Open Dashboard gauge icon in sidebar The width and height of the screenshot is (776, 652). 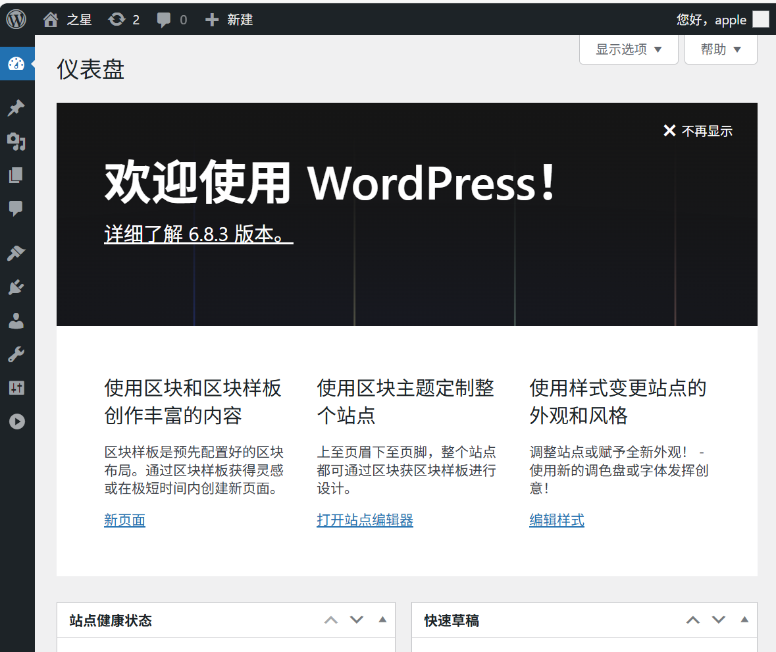16,63
